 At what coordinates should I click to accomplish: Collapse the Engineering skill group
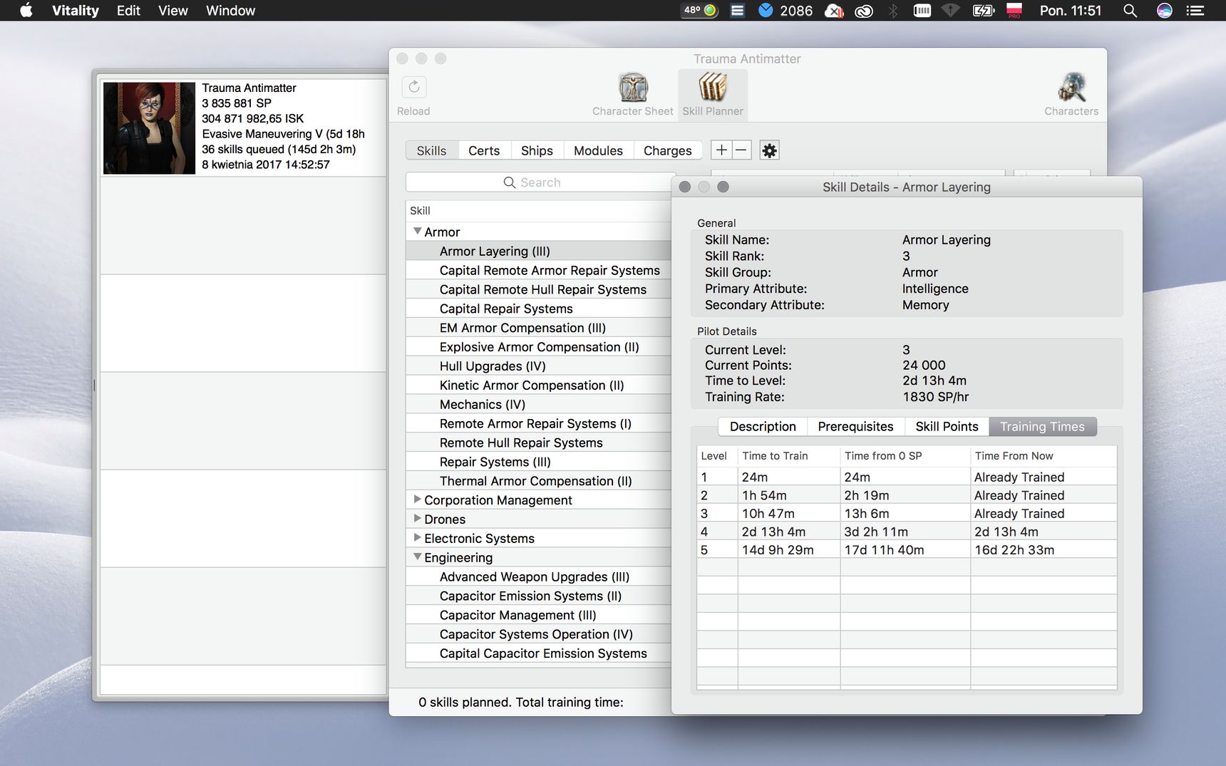(x=418, y=557)
